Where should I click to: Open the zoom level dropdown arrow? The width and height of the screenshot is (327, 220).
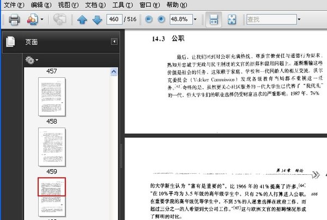point(195,20)
